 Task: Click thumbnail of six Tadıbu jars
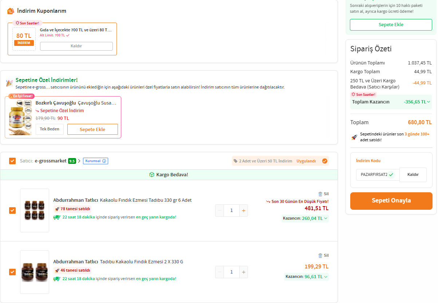(x=35, y=210)
